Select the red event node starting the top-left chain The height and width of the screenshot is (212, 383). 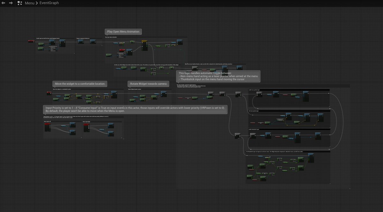tap(31, 40)
